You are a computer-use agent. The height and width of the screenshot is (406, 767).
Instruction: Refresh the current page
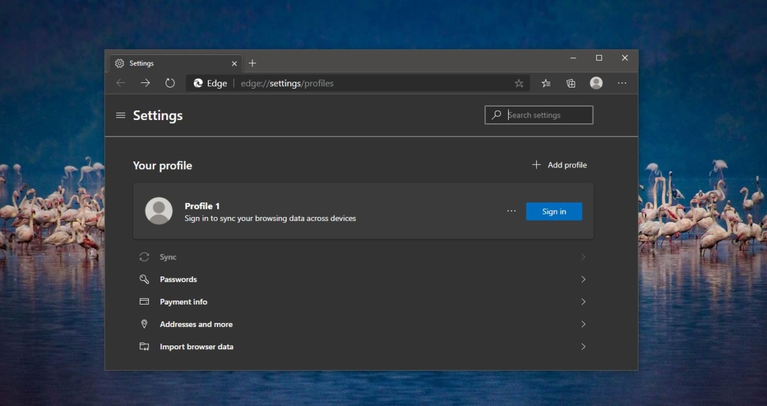tap(169, 83)
